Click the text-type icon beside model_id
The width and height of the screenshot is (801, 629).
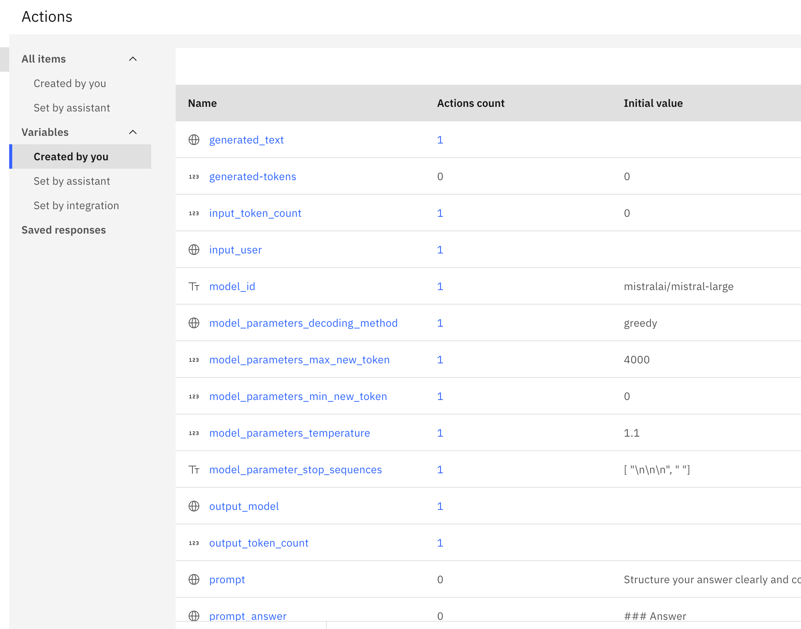[194, 287]
